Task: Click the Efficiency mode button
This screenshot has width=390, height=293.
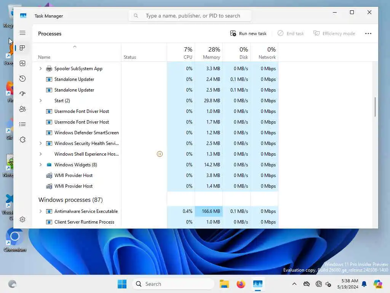Action: pos(334,34)
